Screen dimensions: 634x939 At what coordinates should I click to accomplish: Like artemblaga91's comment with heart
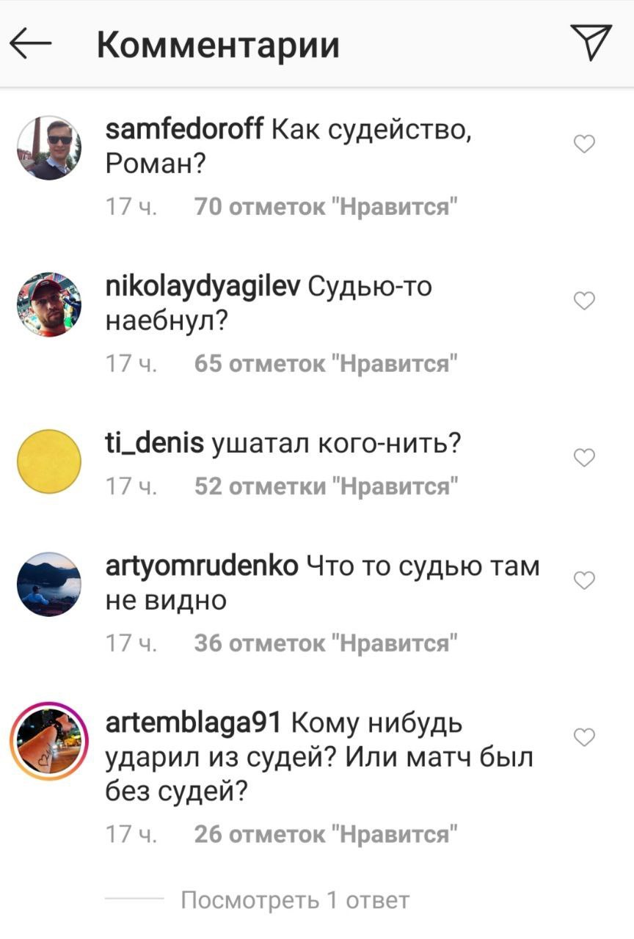tap(583, 737)
